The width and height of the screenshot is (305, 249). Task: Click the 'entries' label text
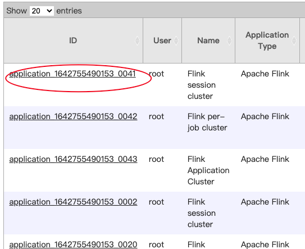pyautogui.click(x=69, y=11)
